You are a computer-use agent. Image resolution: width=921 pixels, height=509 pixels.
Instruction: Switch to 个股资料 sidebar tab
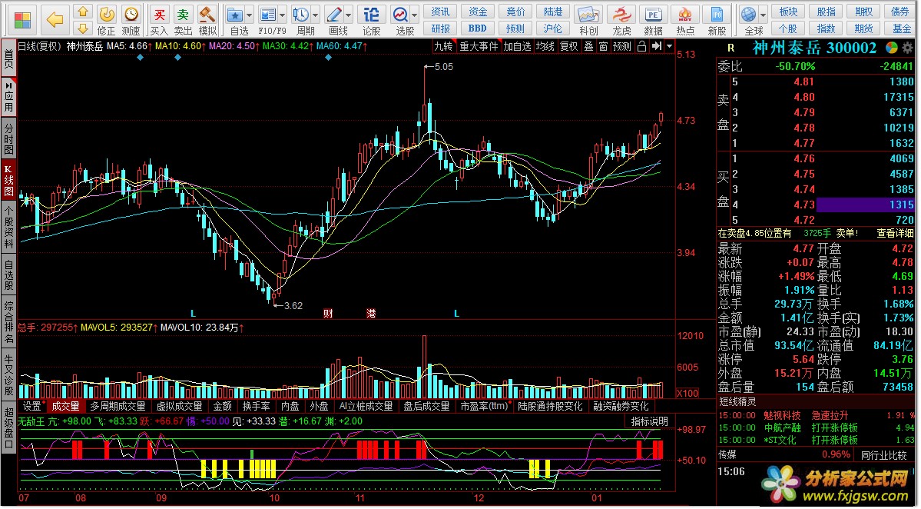click(x=8, y=226)
